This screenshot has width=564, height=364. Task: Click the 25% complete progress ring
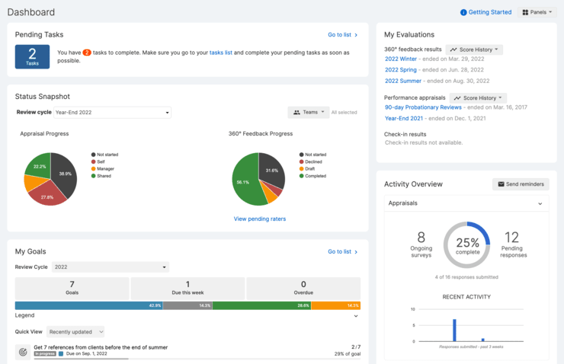(466, 244)
